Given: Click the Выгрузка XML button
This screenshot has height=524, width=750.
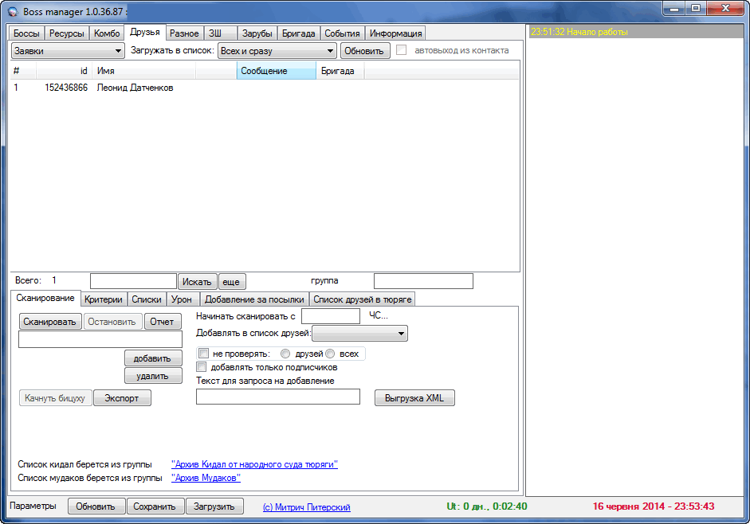Looking at the screenshot, I should (414, 398).
